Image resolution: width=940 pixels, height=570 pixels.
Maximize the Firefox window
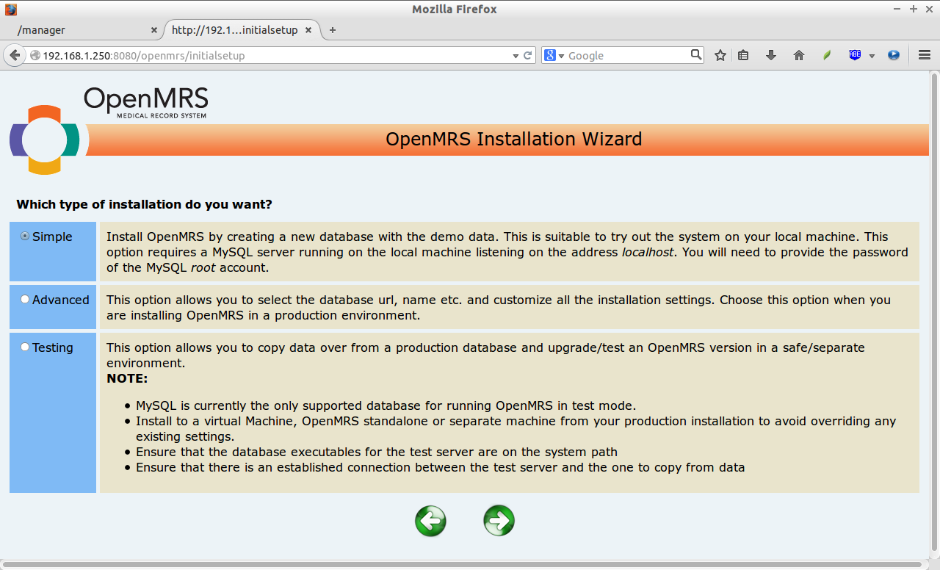pos(914,9)
